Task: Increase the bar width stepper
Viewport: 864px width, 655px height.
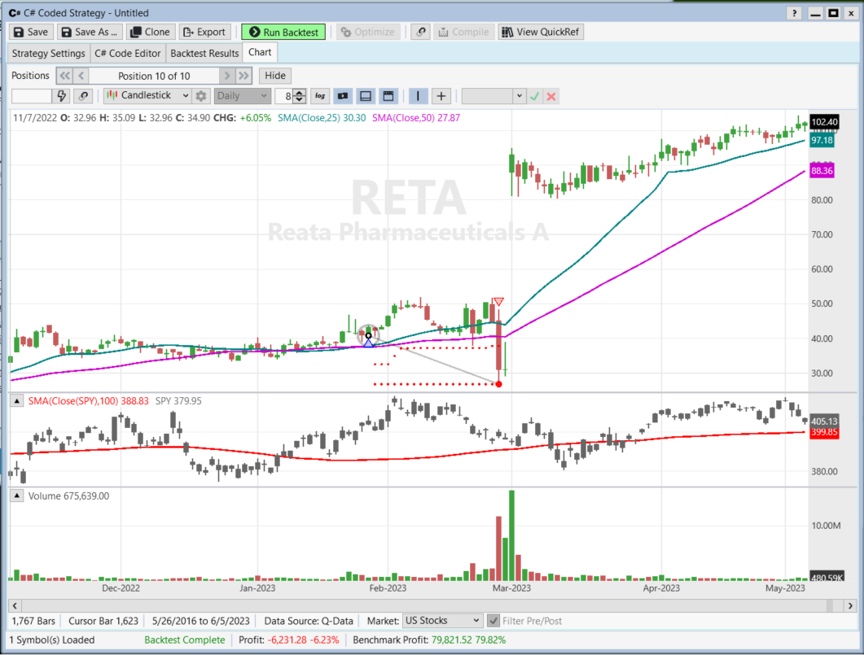Action: [x=299, y=93]
